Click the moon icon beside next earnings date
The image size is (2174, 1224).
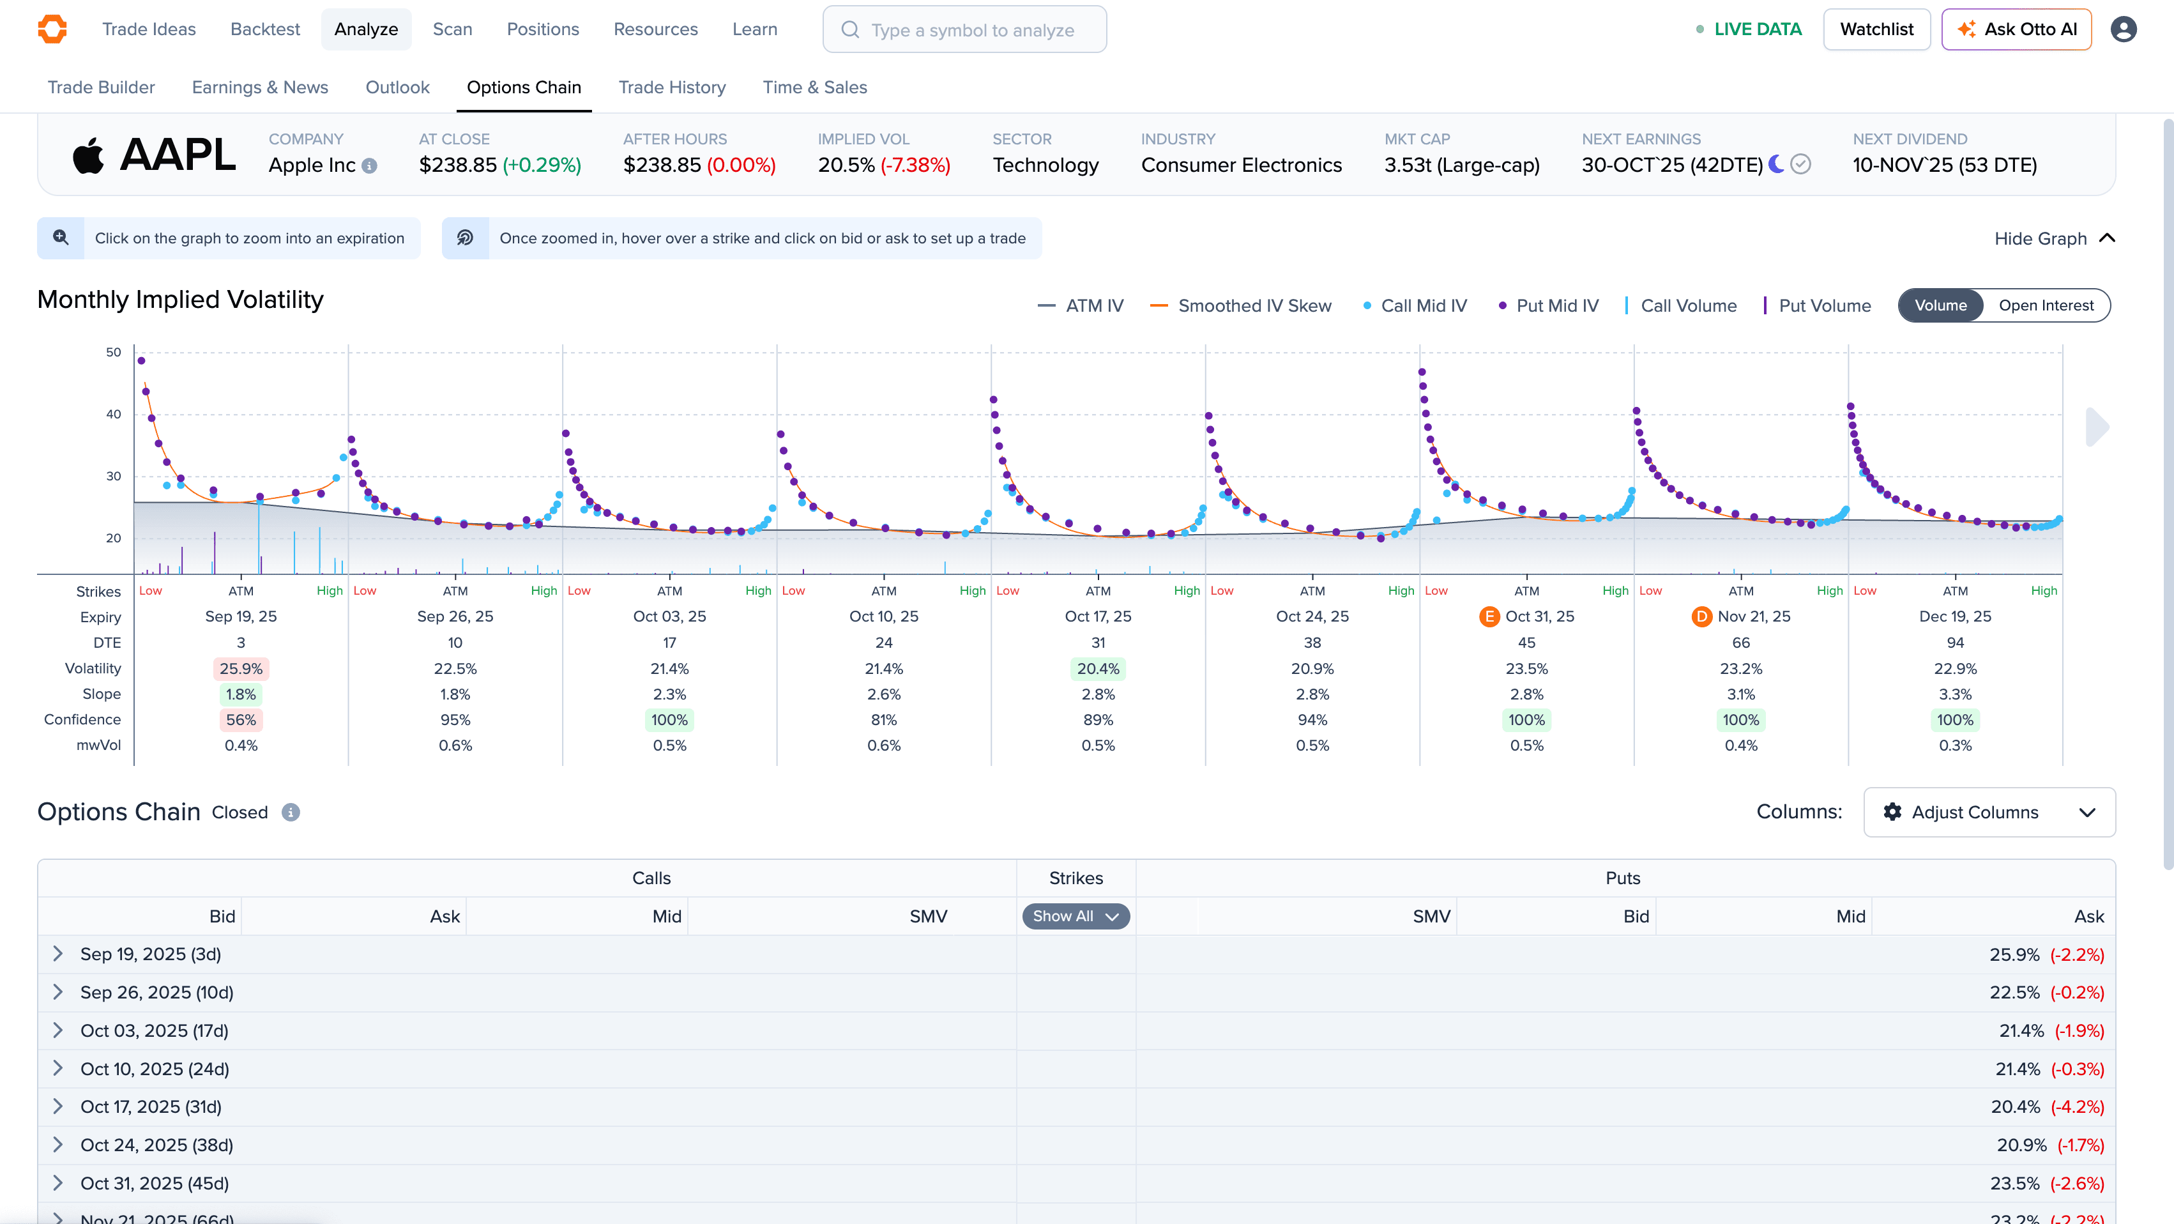click(1775, 165)
